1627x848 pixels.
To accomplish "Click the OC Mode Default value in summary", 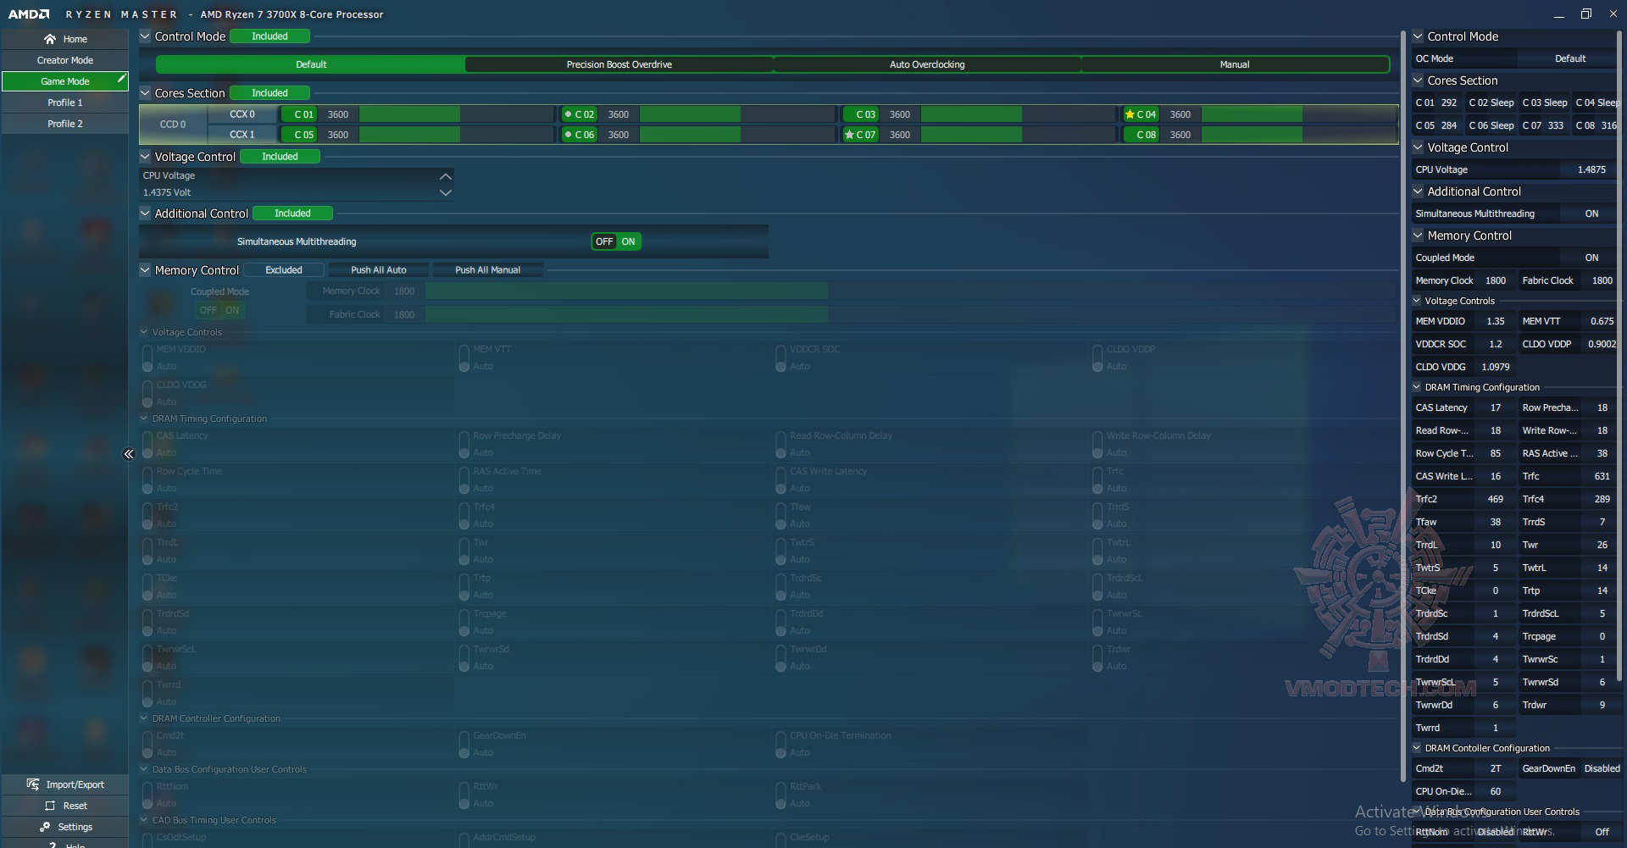I will pyautogui.click(x=1569, y=58).
